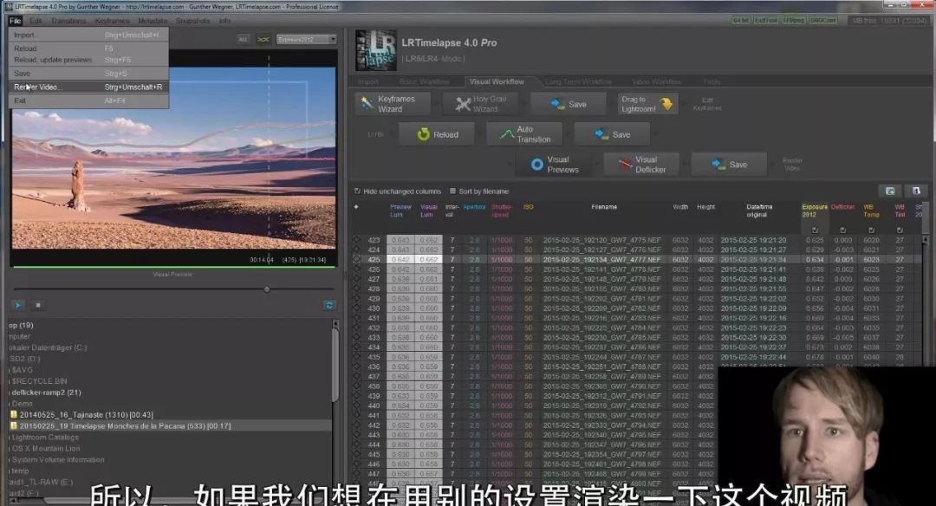Open the Keyframes Wizard
This screenshot has height=506, width=936.
point(393,104)
